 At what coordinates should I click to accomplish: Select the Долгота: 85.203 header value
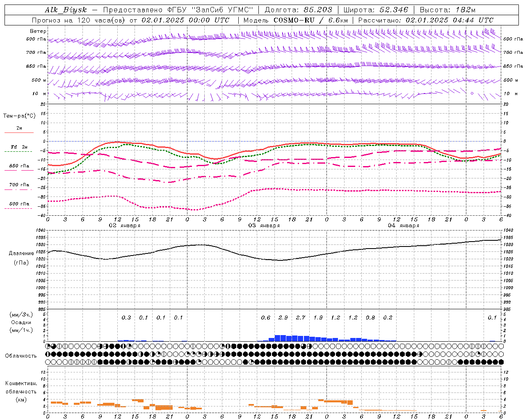coord(298,10)
